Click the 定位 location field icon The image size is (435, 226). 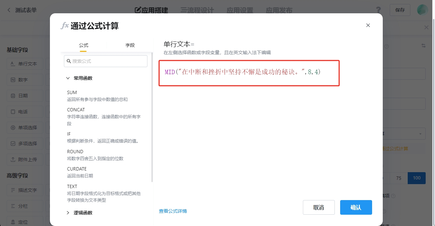click(x=13, y=222)
